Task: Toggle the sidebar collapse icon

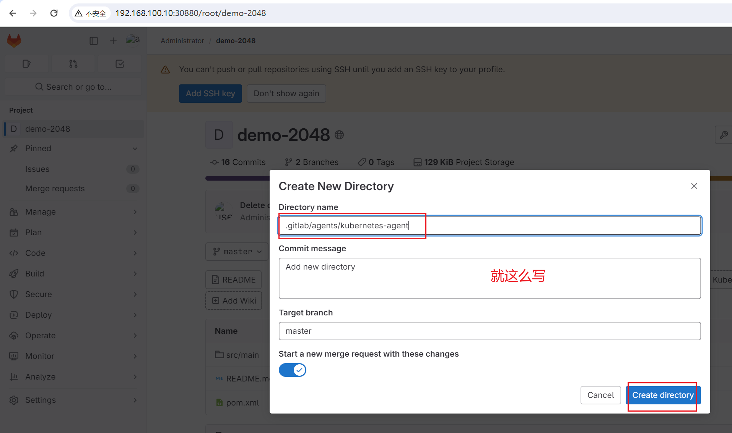Action: coord(94,41)
